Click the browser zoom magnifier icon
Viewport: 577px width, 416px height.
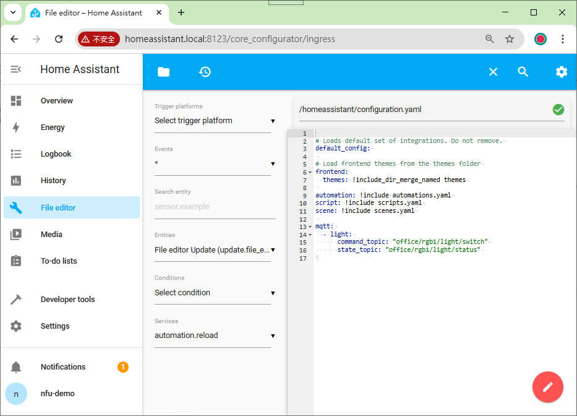click(x=489, y=39)
